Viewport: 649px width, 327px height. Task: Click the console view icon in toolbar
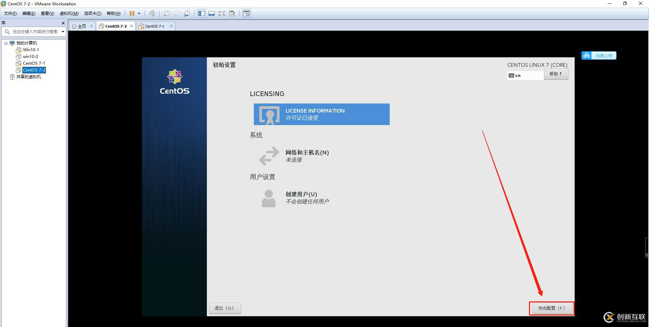pos(246,13)
